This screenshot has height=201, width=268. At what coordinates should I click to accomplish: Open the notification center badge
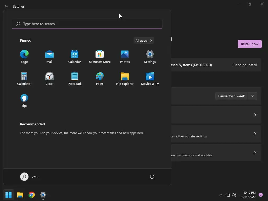261,195
